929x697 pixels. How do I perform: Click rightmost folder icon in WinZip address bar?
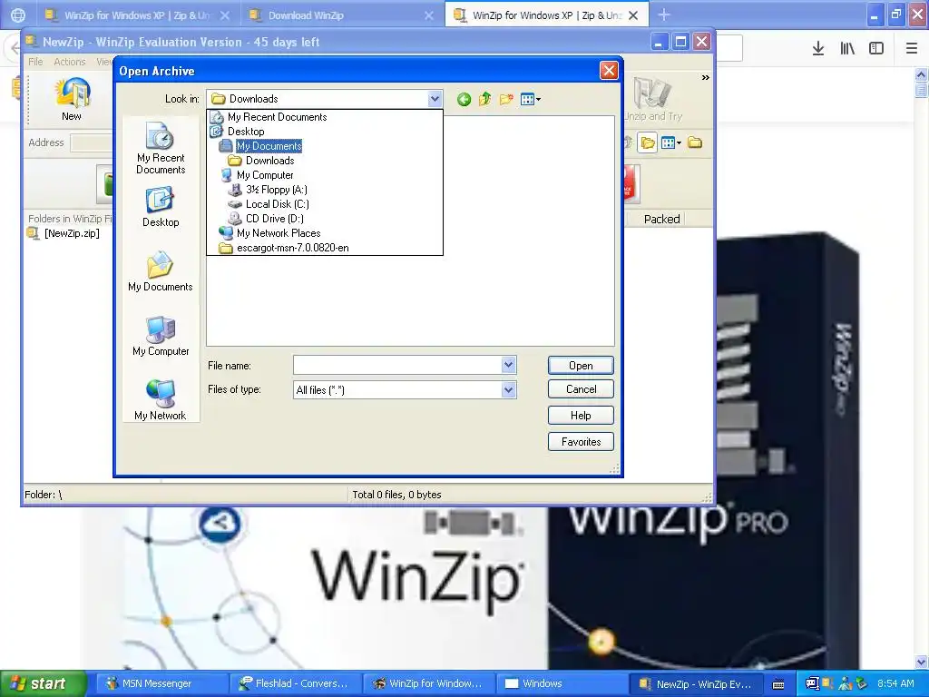[x=695, y=142]
